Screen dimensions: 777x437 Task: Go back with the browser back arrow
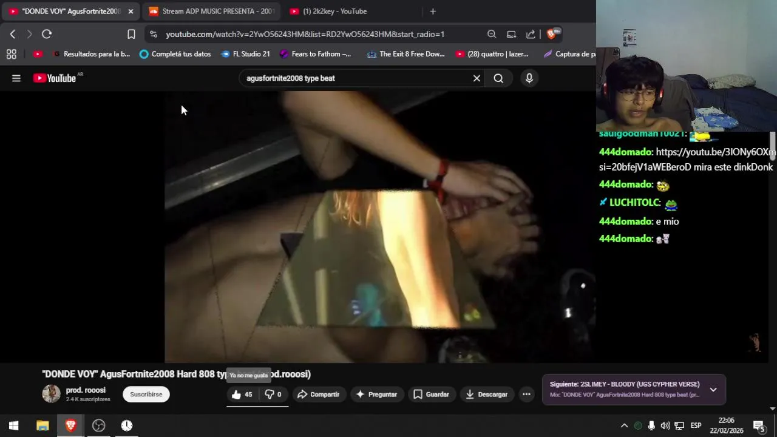tap(13, 34)
